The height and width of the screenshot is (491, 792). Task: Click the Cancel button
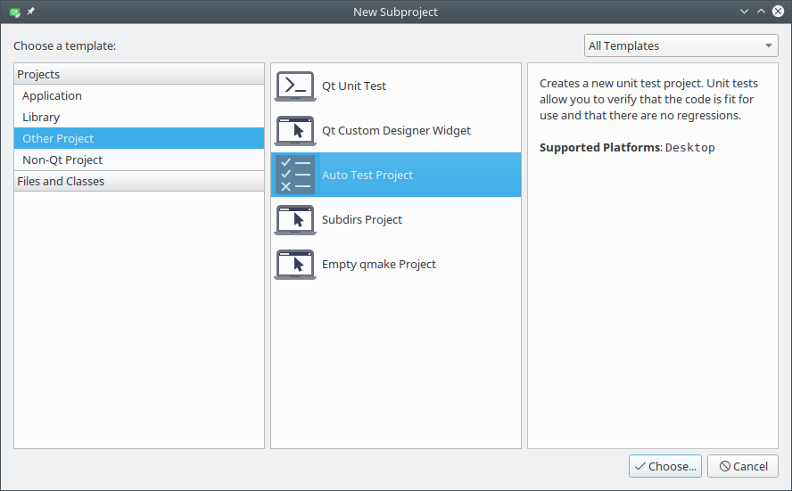743,466
